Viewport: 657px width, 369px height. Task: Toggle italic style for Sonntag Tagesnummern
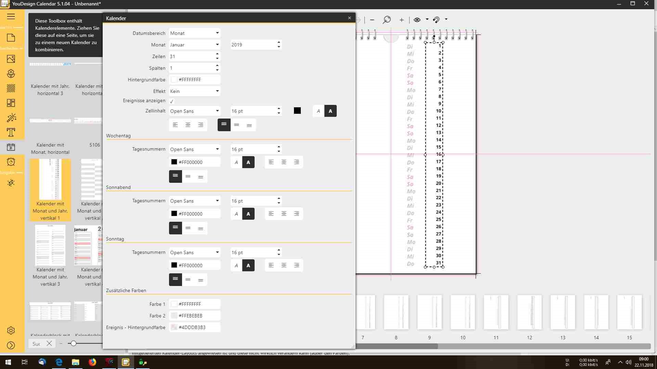coord(236,265)
